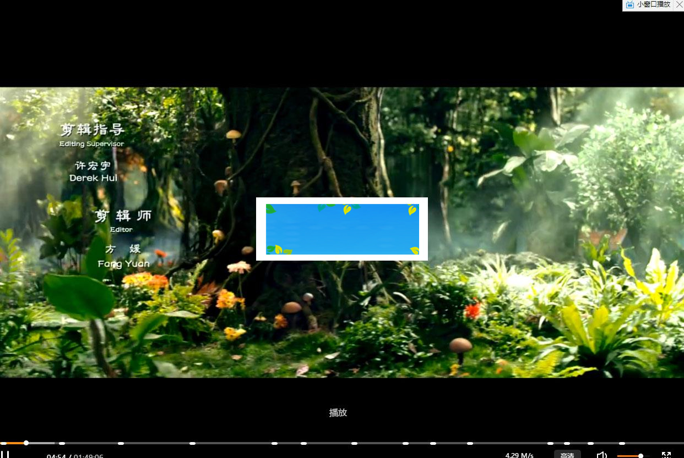This screenshot has height=458, width=684.
Task: Mute audio using the speaker icon
Action: click(x=602, y=455)
